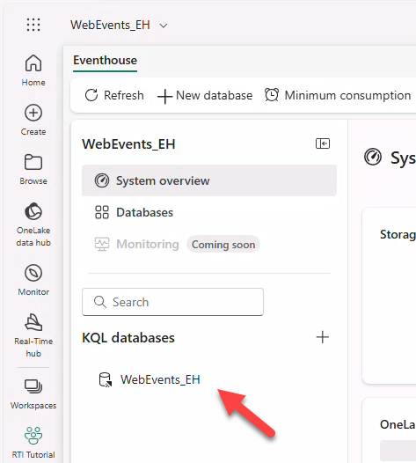The height and width of the screenshot is (463, 416).
Task: Go to Home in sidebar
Action: click(x=33, y=70)
